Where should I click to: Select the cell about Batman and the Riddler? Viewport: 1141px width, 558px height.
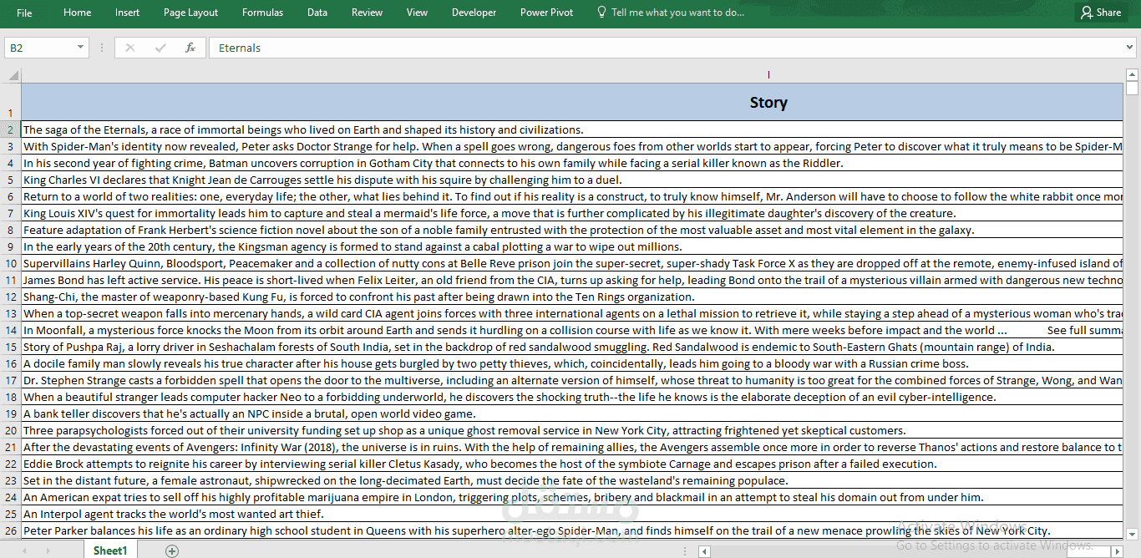pyautogui.click(x=571, y=163)
